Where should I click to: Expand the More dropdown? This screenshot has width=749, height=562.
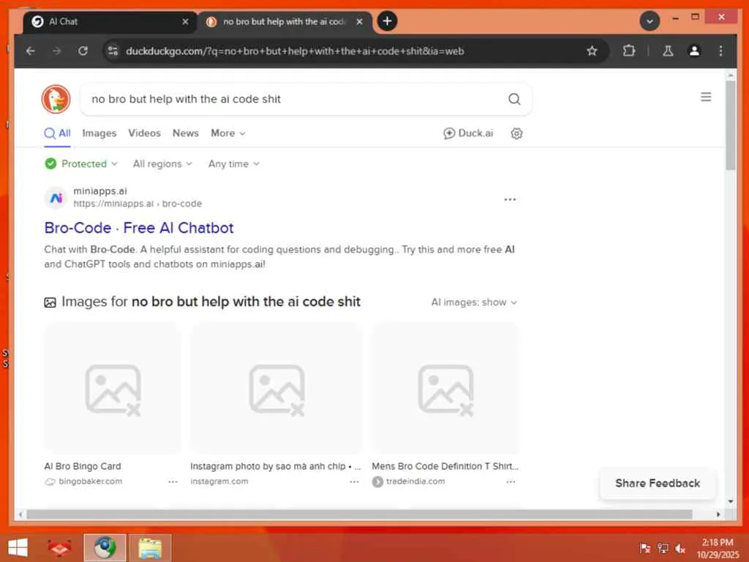228,133
